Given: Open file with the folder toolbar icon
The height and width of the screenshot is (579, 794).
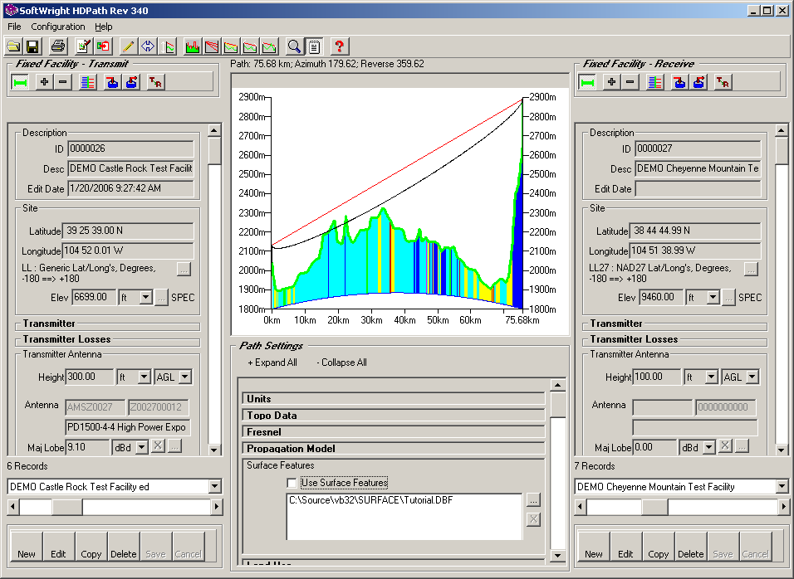Looking at the screenshot, I should (13, 46).
